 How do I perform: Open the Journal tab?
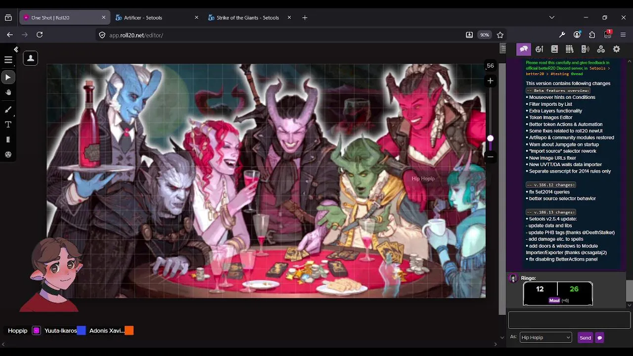click(554, 49)
